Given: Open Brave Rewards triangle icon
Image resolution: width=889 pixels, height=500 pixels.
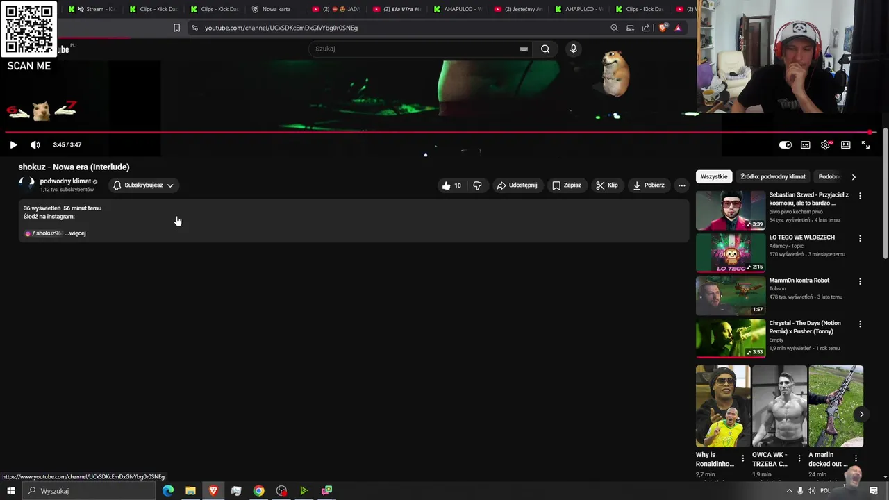Looking at the screenshot, I should pos(678,28).
